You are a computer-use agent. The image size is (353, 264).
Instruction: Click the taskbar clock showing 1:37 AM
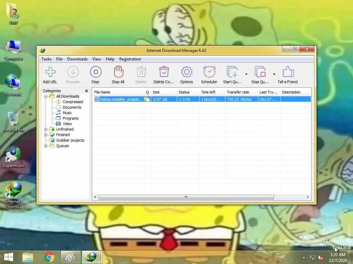338,257
